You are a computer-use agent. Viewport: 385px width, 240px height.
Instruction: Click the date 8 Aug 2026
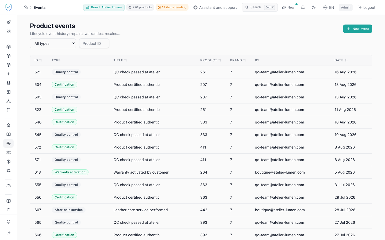click(x=345, y=147)
